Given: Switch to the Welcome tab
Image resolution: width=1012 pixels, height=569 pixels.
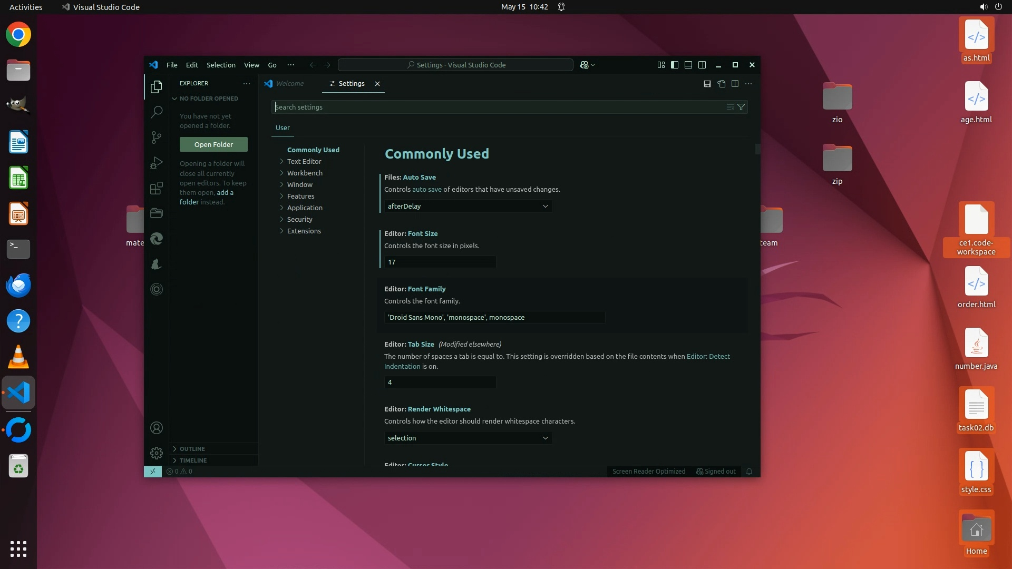Looking at the screenshot, I should click(x=289, y=84).
